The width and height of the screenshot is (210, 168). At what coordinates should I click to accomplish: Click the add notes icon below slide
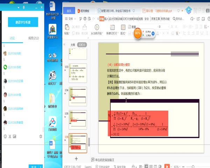pos(93,160)
